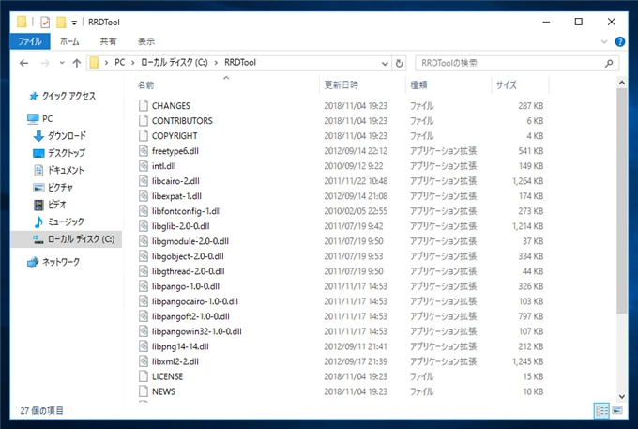This screenshot has width=638, height=429.
Task: Open ビデオ in navigation pane
Action: (x=50, y=205)
